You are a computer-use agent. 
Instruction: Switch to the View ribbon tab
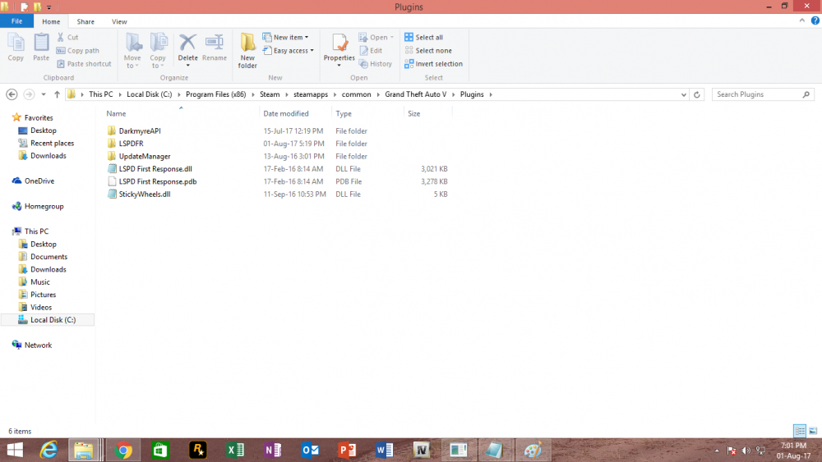[x=119, y=21]
